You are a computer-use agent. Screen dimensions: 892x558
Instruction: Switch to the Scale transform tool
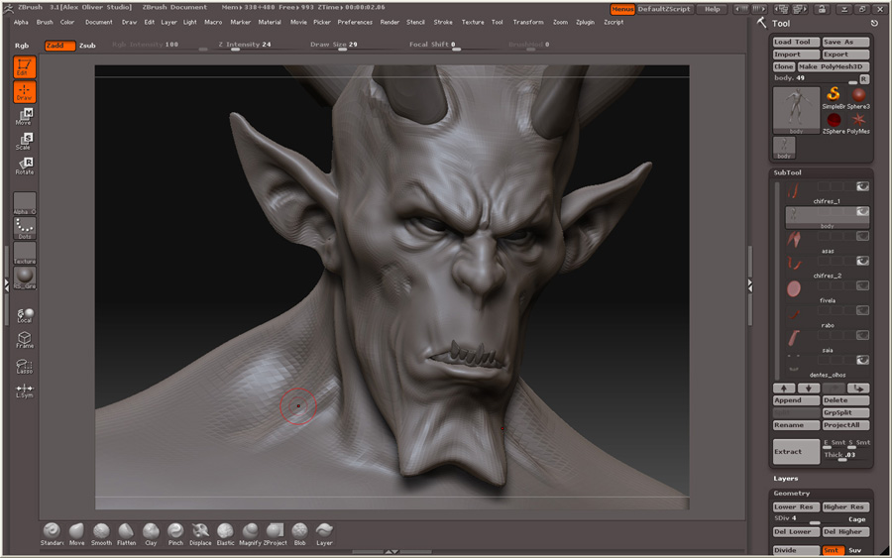click(x=25, y=141)
